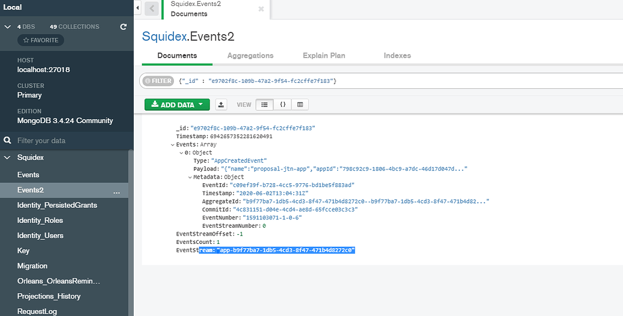Collapse the Events Array field

tap(173, 145)
